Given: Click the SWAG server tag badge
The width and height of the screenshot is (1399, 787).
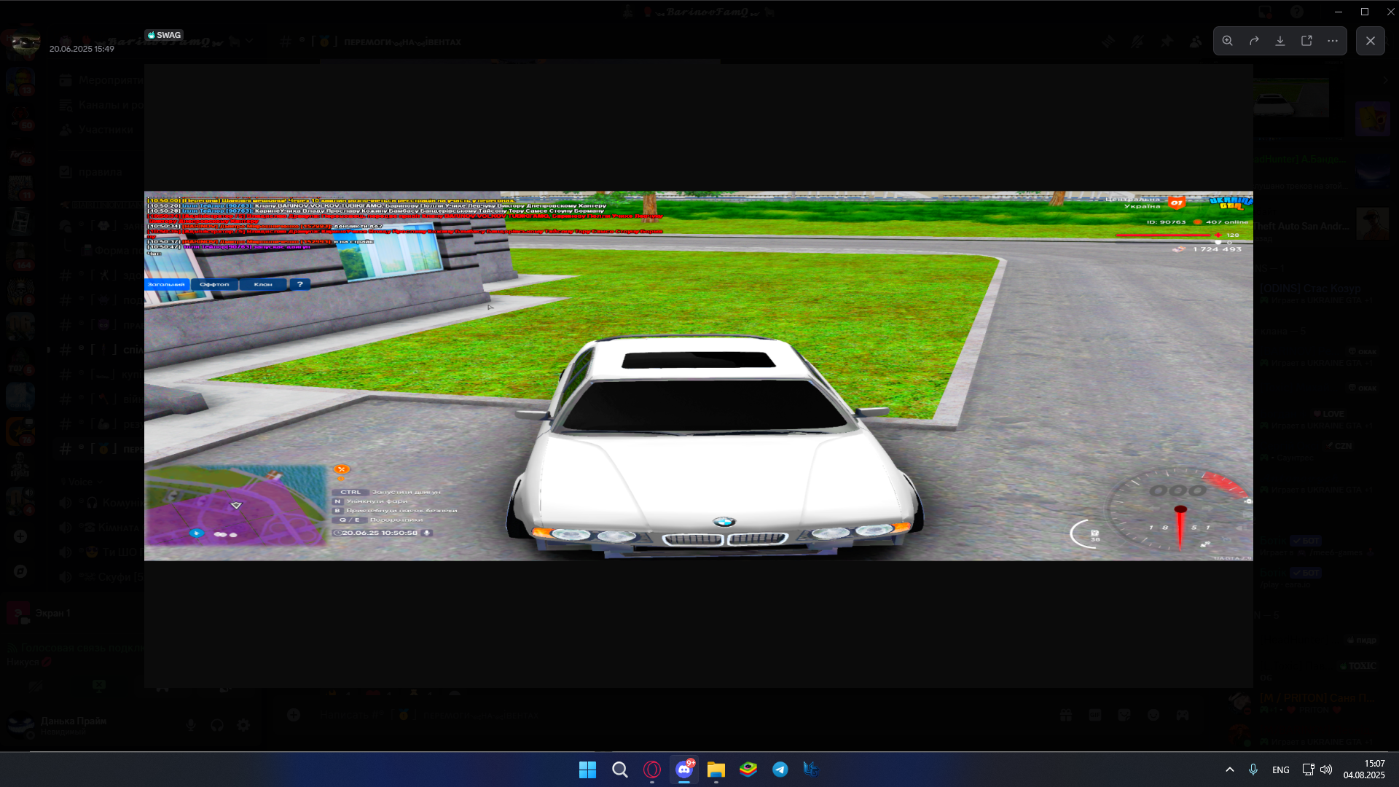Looking at the screenshot, I should pos(164,35).
